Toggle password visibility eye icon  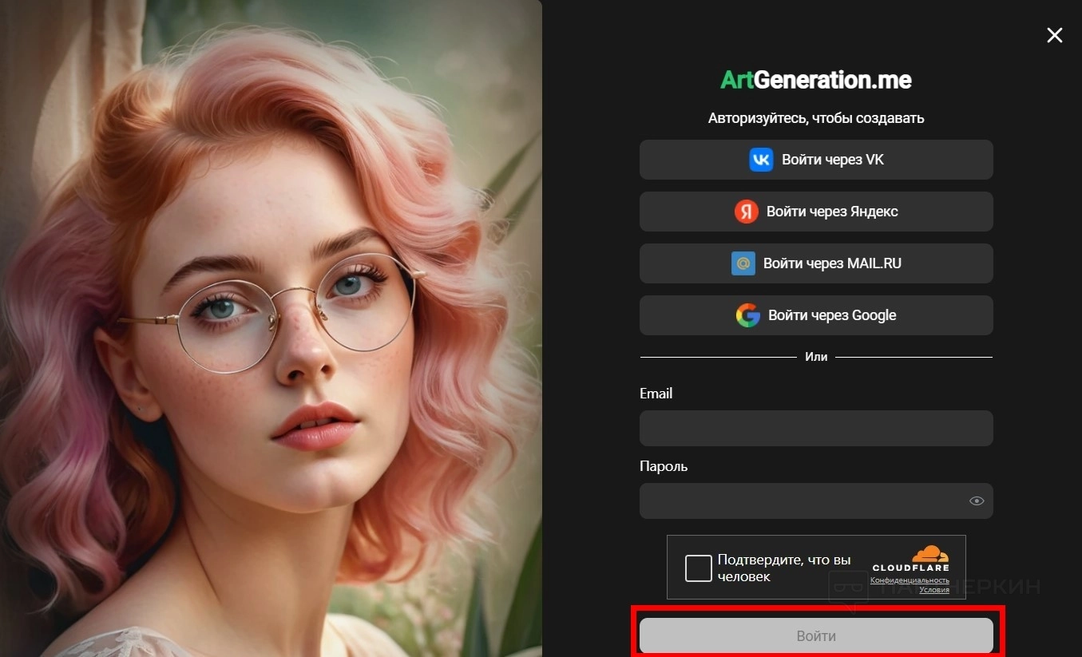[x=977, y=501]
